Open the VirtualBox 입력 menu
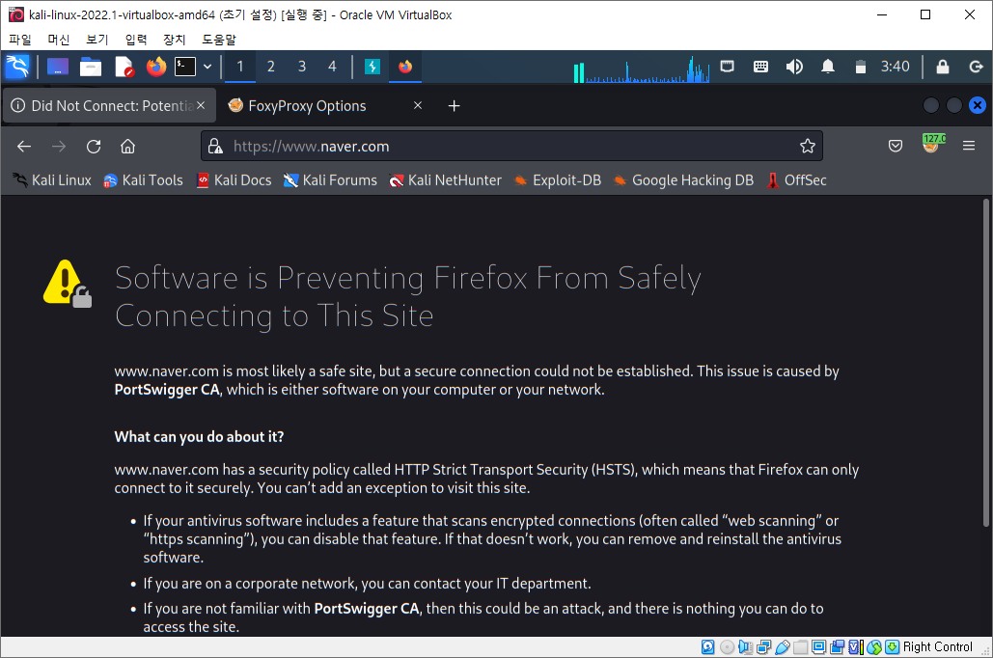The width and height of the screenshot is (993, 658). [135, 40]
